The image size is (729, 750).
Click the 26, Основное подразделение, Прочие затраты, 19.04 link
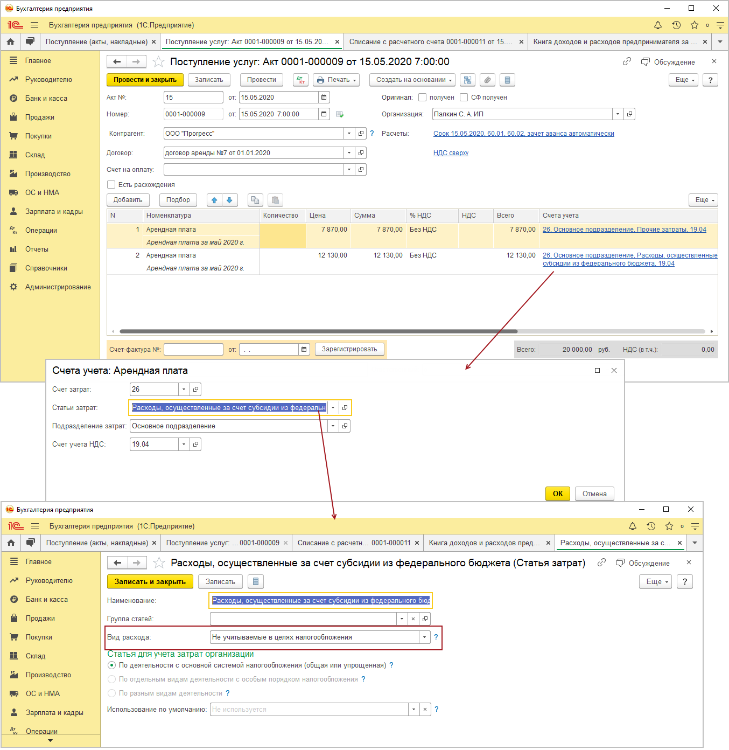pos(625,230)
